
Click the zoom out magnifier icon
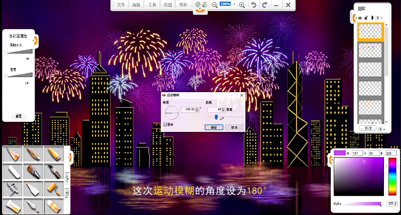pos(214,5)
